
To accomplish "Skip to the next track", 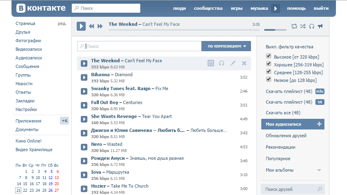I will [100, 27].
